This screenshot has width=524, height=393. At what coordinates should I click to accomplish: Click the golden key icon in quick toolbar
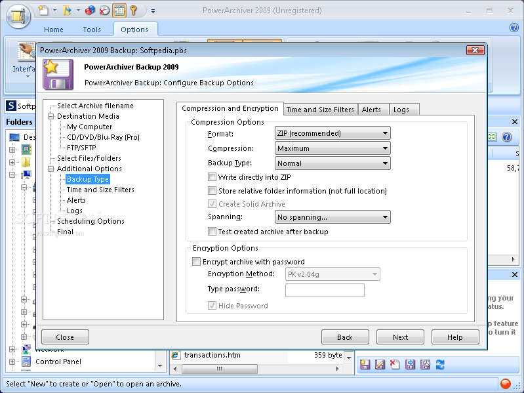coord(134,10)
